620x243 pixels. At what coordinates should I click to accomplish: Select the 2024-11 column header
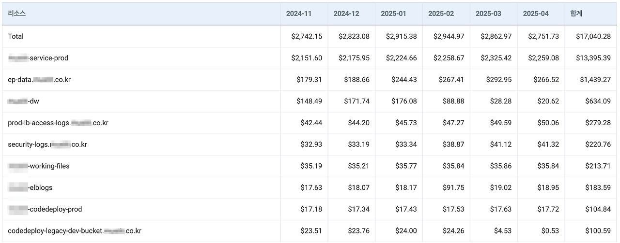pyautogui.click(x=299, y=14)
